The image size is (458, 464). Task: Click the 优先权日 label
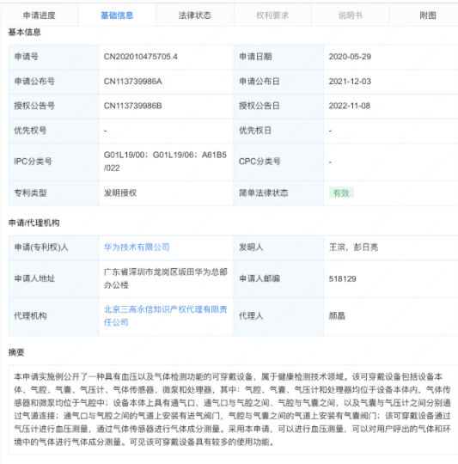coord(255,131)
